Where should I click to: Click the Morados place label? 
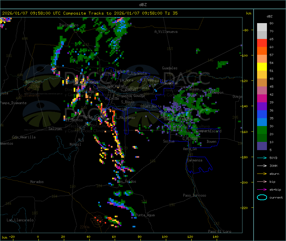(37, 182)
